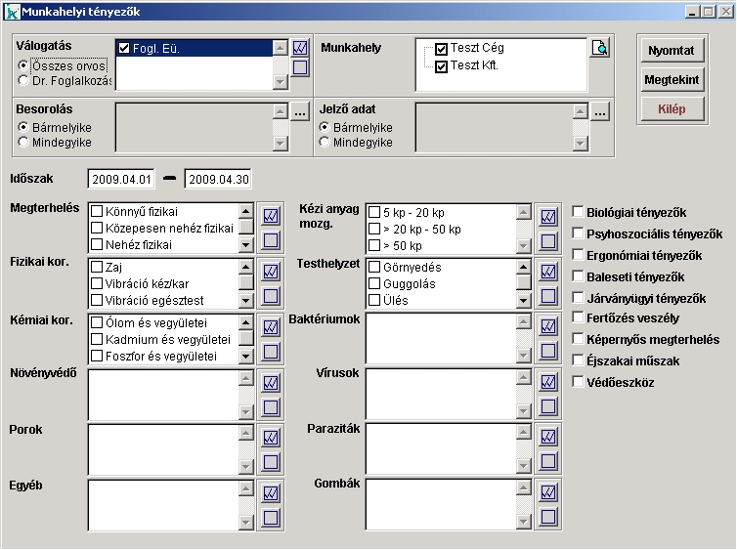Open the Besorolás browse (...) button
This screenshot has height=550, width=737.
tap(301, 112)
